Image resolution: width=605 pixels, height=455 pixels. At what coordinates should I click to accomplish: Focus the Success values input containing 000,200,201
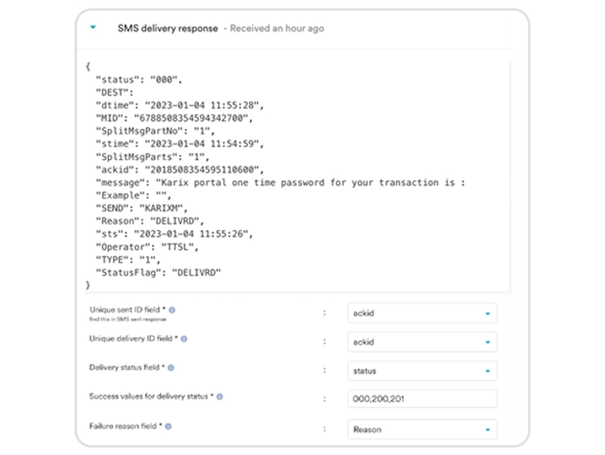click(422, 400)
